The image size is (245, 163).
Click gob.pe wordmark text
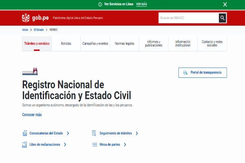coord(40,18)
